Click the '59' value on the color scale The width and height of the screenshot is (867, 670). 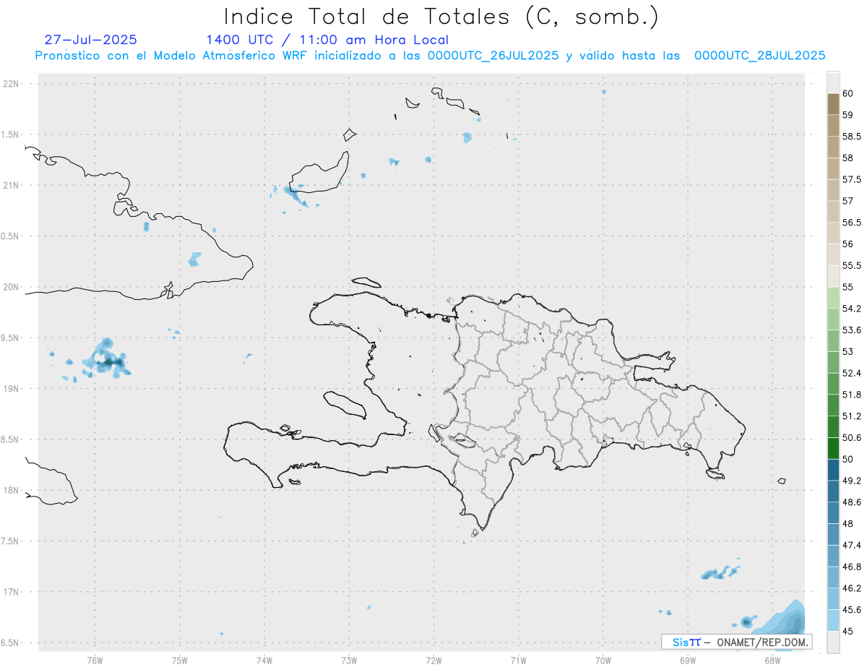[848, 115]
